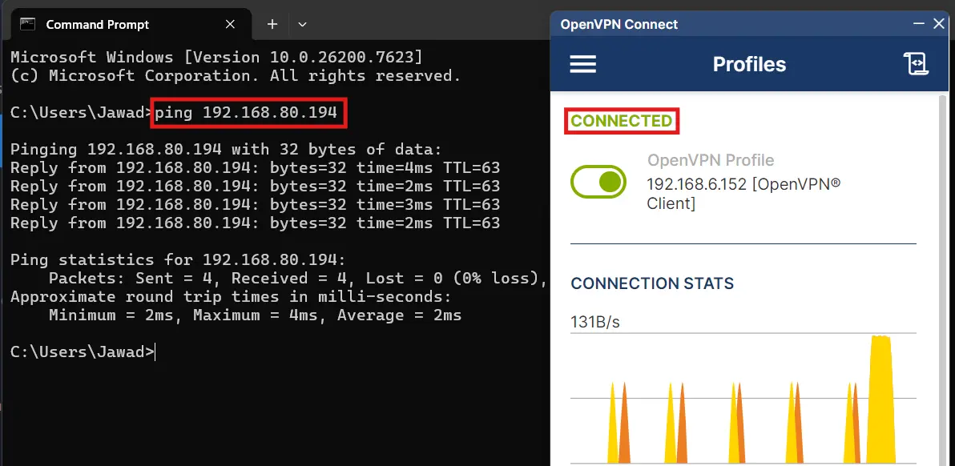955x466 pixels.
Task: Click 'Ping statistics for 192.168.80.194' line
Action: click(178, 259)
